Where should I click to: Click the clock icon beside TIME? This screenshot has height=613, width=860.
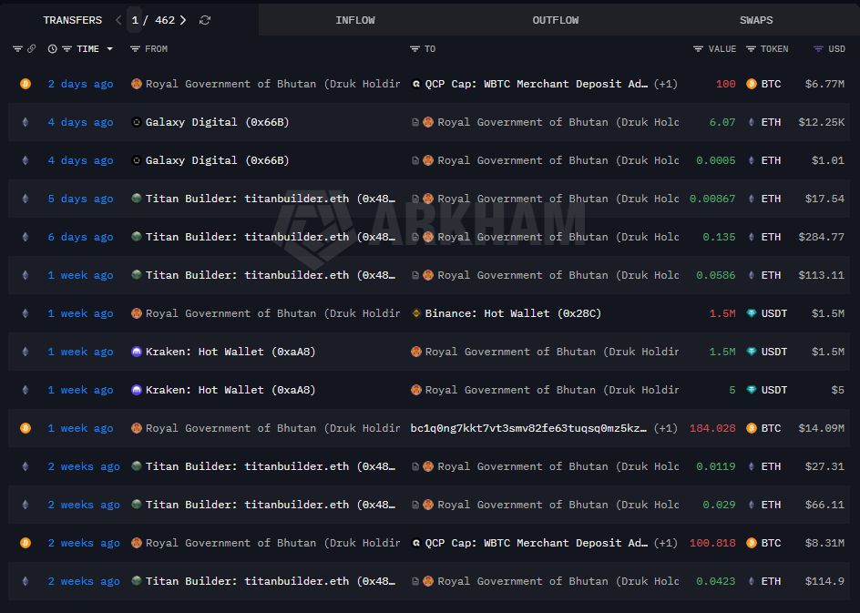[52, 49]
